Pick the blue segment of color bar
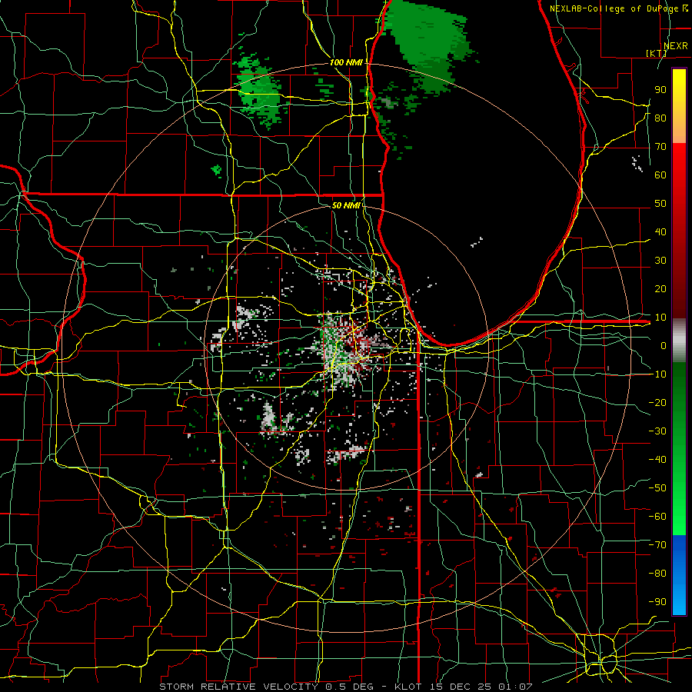The width and height of the screenshot is (692, 692). point(679,574)
